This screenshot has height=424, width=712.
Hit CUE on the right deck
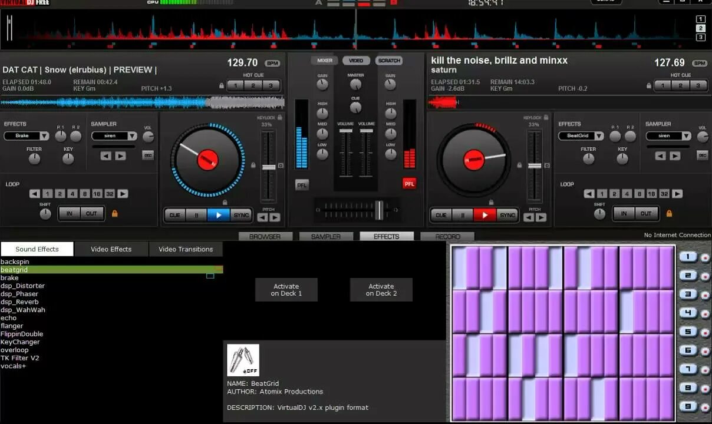point(440,215)
